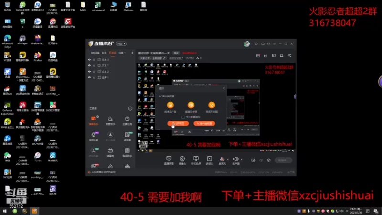The width and height of the screenshot is (382, 215).
Task: Click the live preview canvas
Action: tap(216, 107)
